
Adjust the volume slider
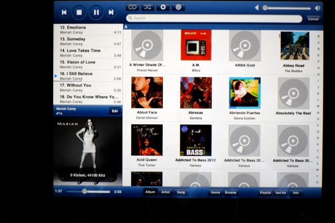pyautogui.click(x=287, y=8)
